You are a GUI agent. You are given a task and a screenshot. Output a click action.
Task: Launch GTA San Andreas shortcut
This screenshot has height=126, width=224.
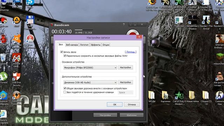219,41
